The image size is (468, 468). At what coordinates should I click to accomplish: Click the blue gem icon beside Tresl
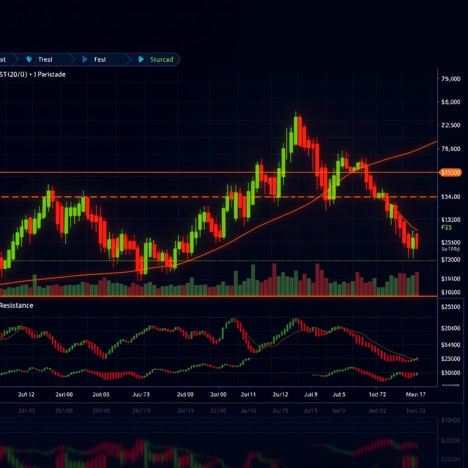(x=29, y=59)
